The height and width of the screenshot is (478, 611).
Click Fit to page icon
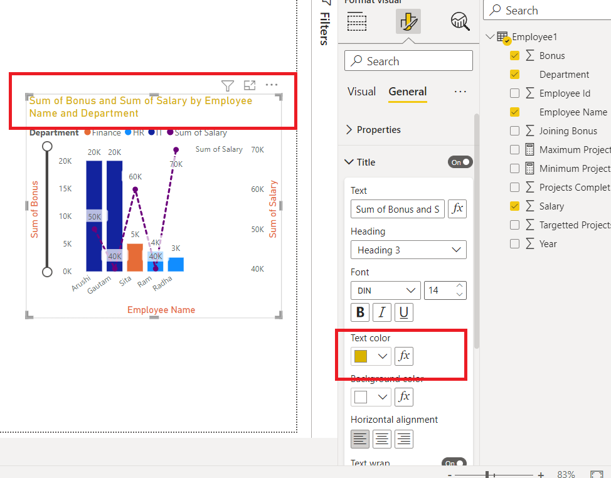pos(597,474)
